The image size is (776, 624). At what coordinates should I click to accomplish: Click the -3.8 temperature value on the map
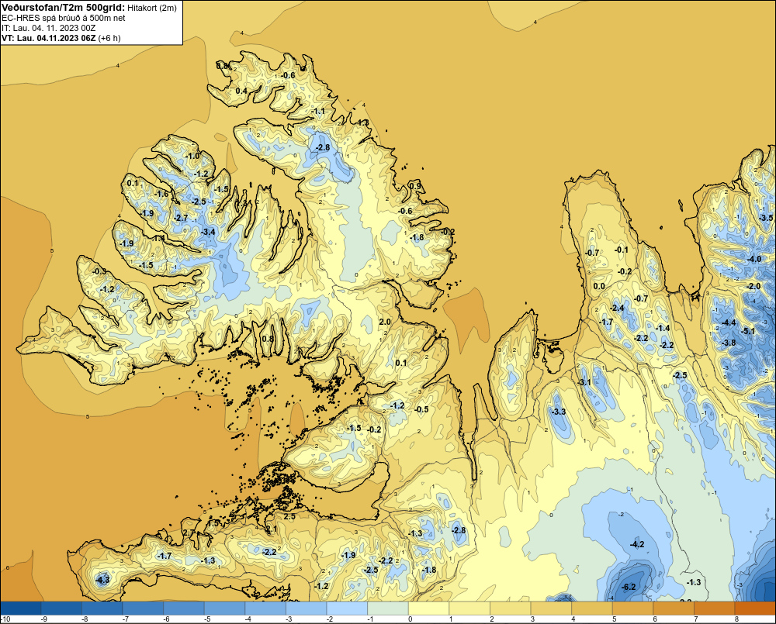729,343
